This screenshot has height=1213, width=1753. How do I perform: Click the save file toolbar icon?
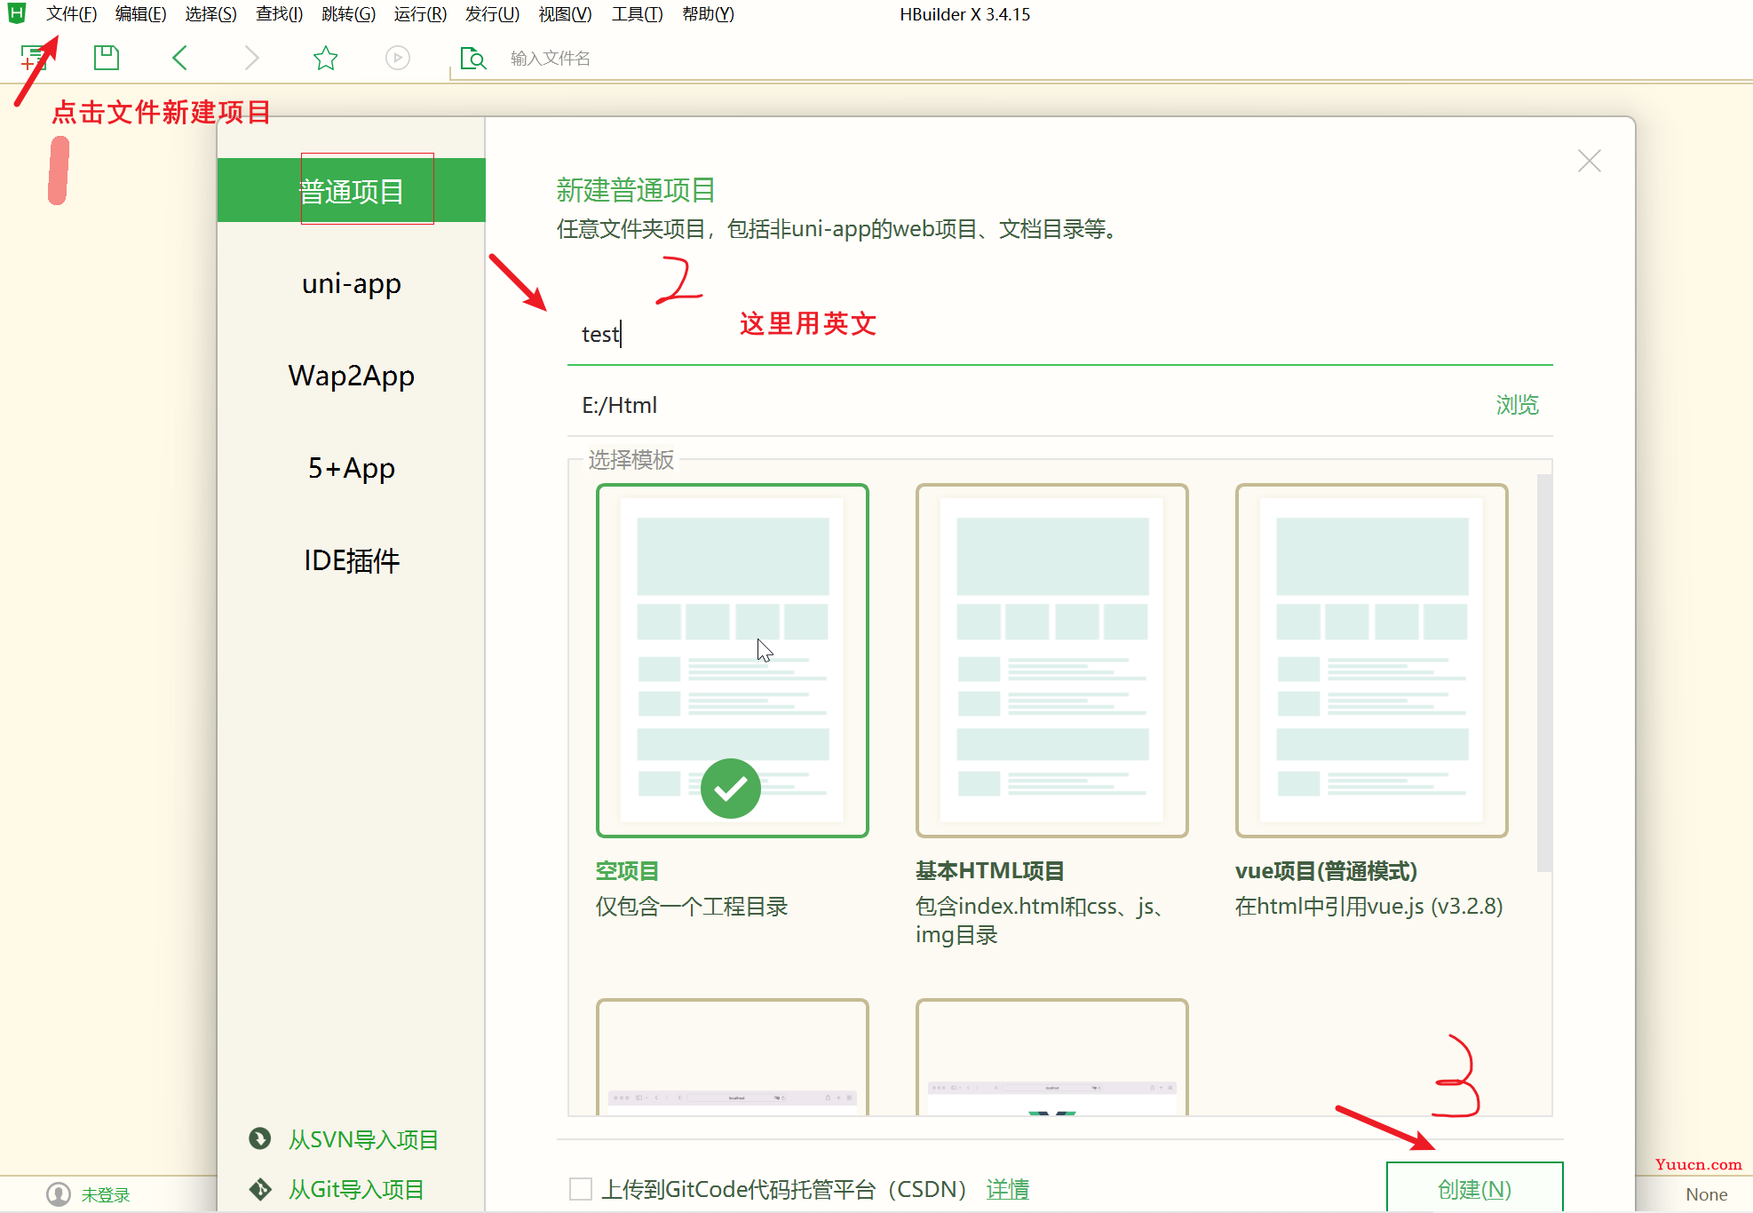(x=107, y=58)
